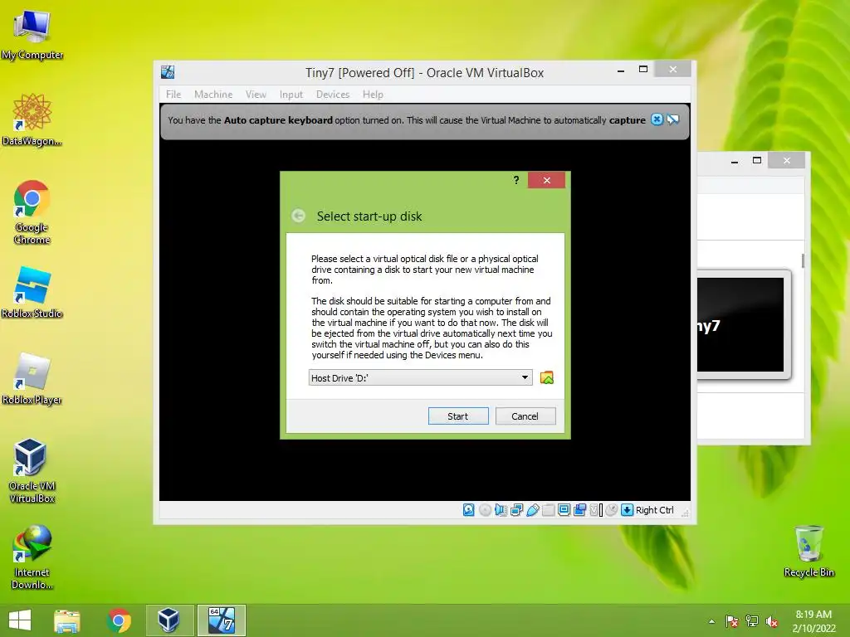The width and height of the screenshot is (850, 637).
Task: Click the back arrow in start-up disk dialog
Action: tap(298, 216)
